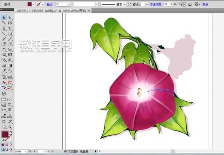Select the Type (T) tool

[x=10, y=29]
